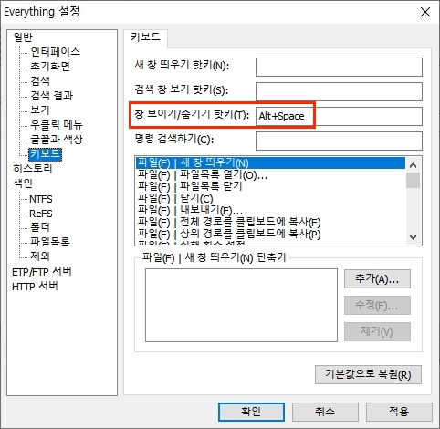Close the Everything 설정 dialog
This screenshot has height=429, width=440.
coord(424,12)
